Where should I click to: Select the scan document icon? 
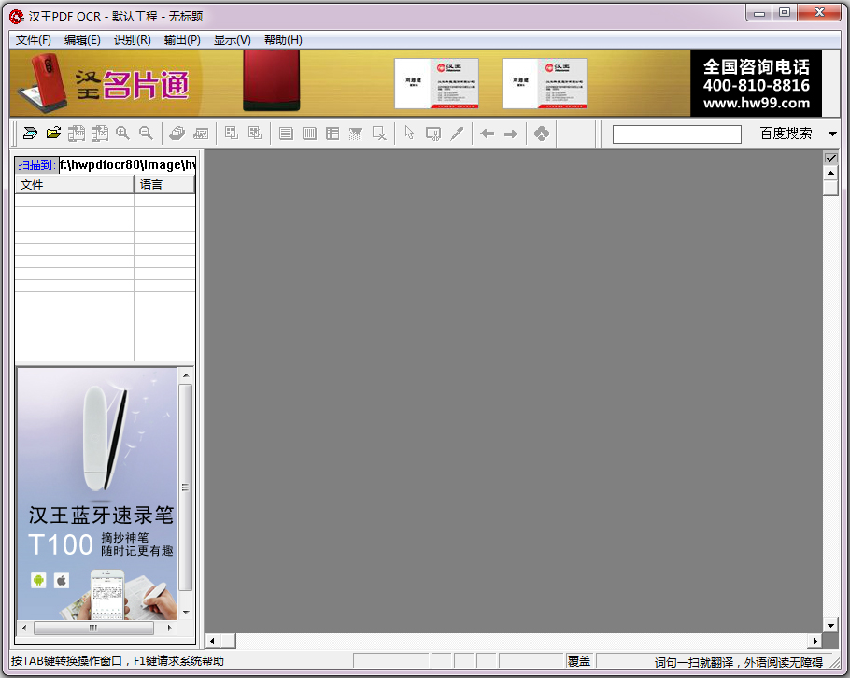30,133
